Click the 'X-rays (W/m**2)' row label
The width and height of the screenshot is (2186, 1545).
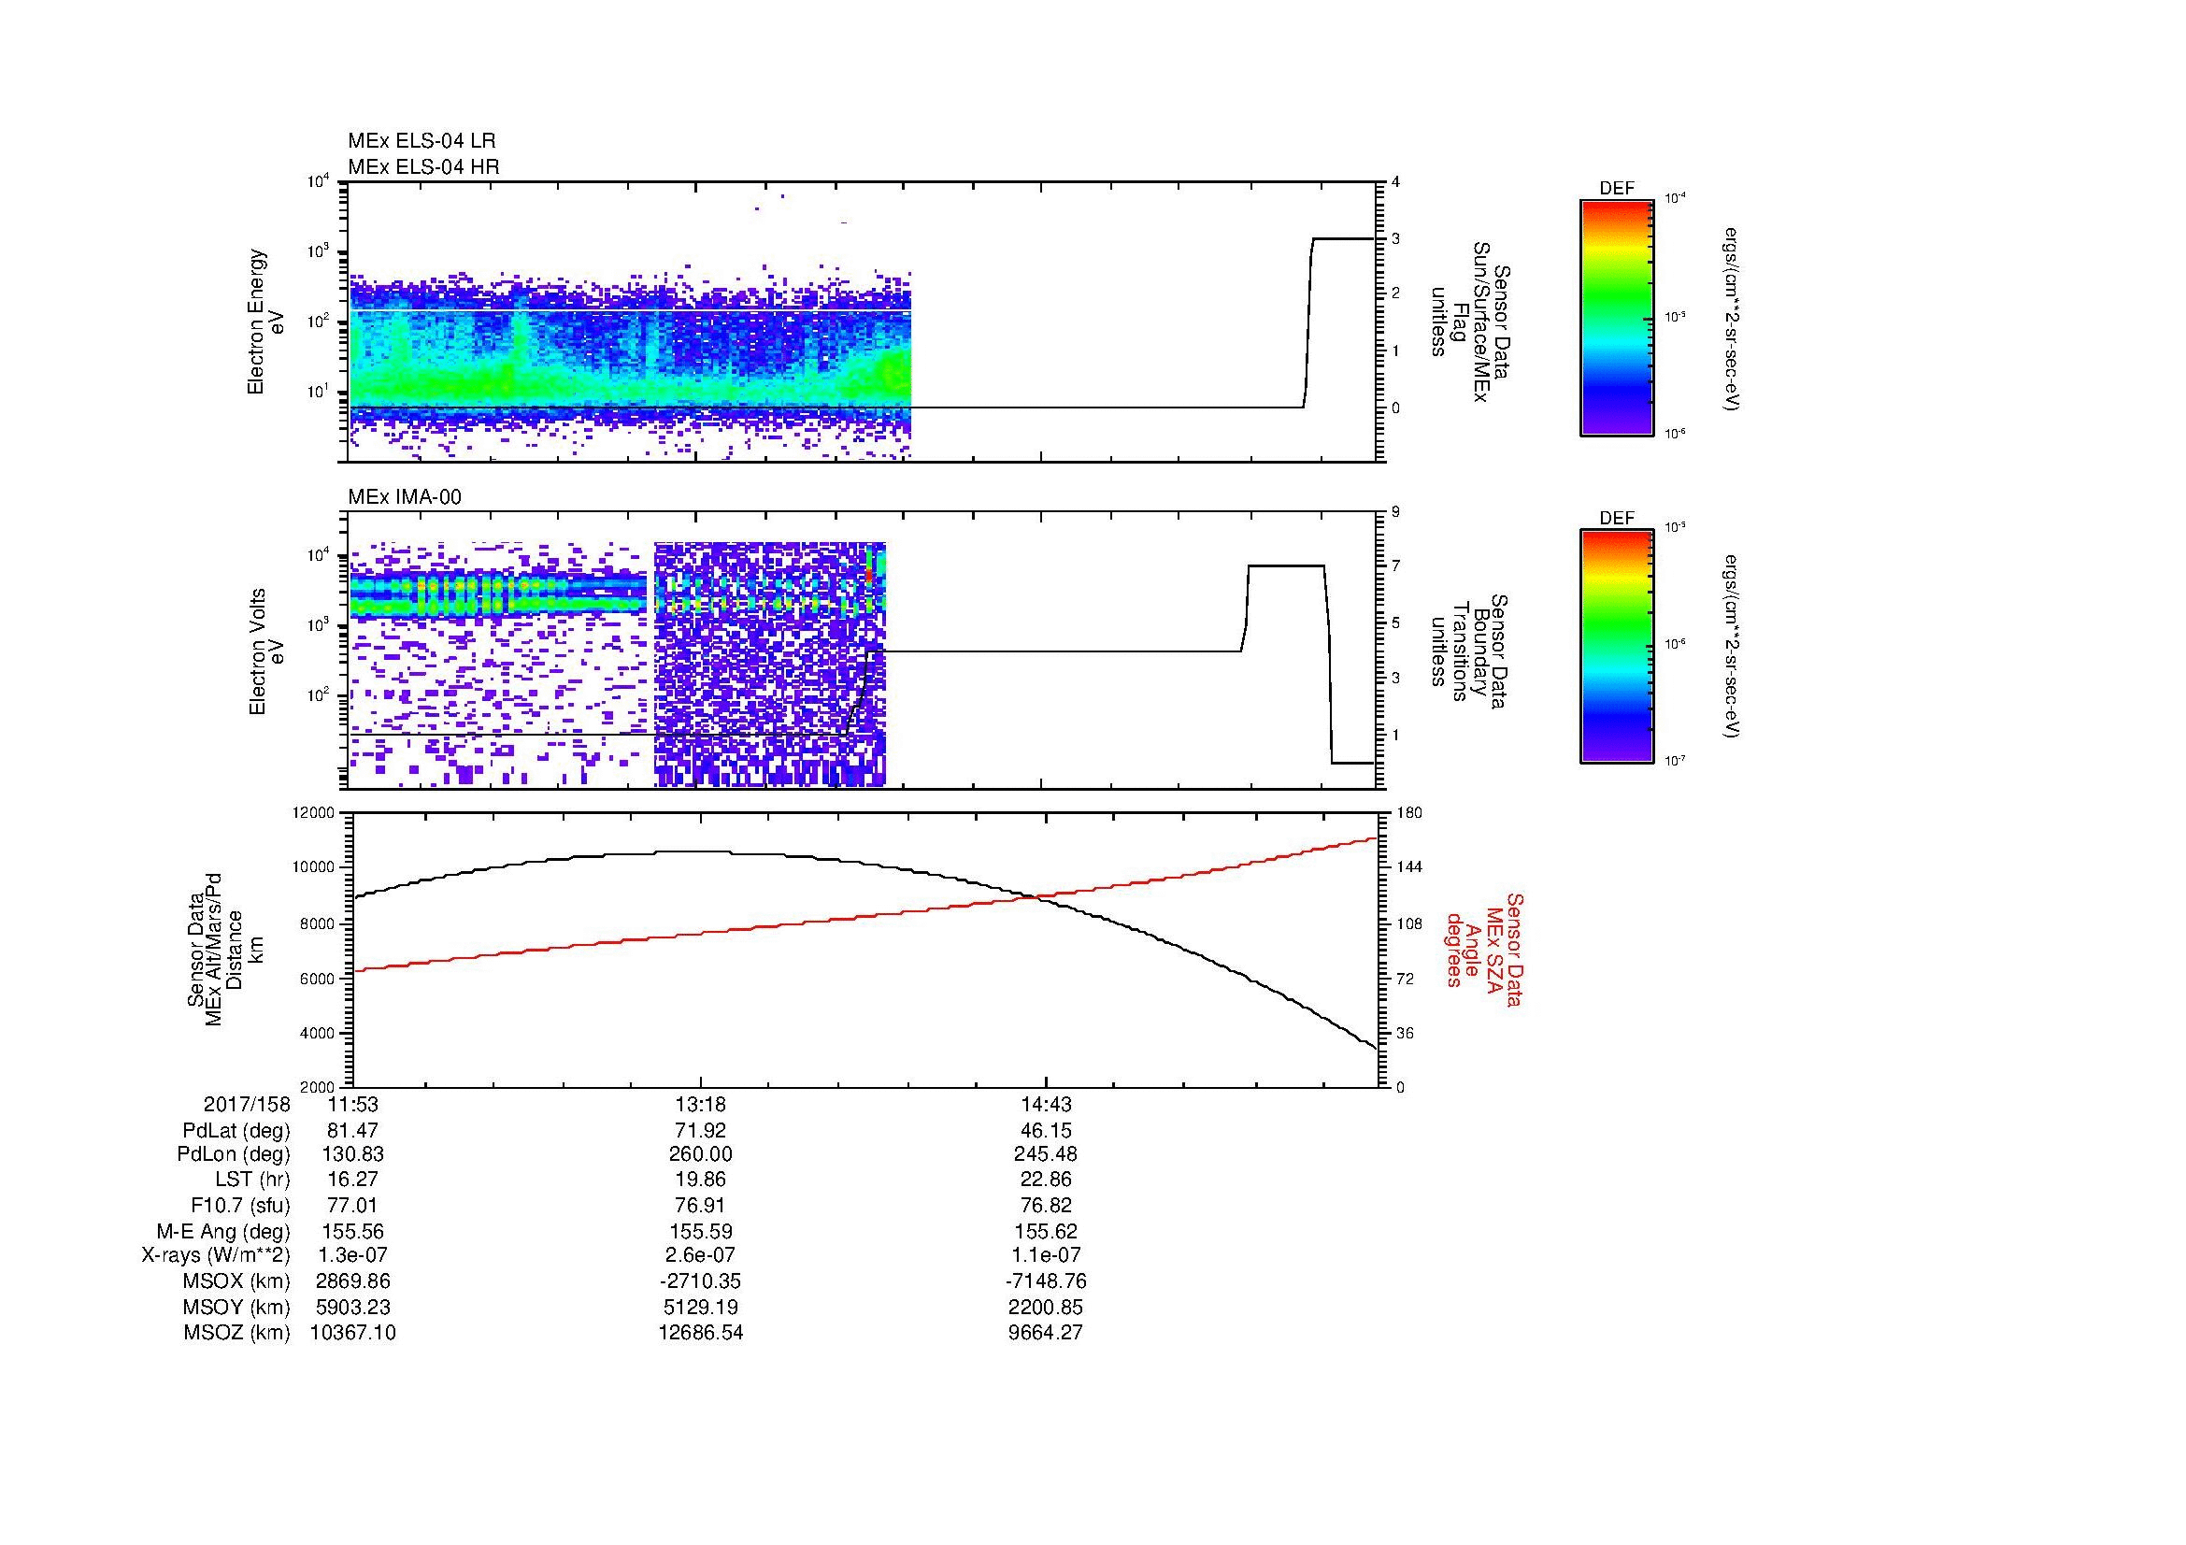coord(216,1256)
